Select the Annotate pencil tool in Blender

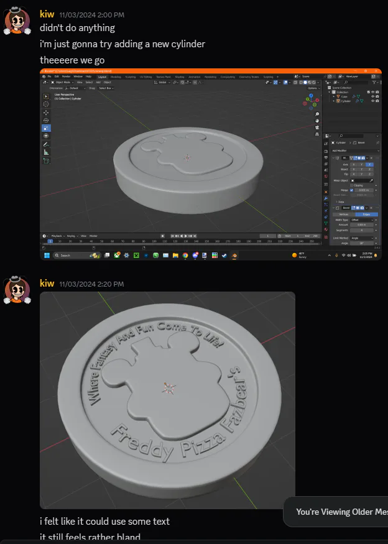pyautogui.click(x=46, y=144)
